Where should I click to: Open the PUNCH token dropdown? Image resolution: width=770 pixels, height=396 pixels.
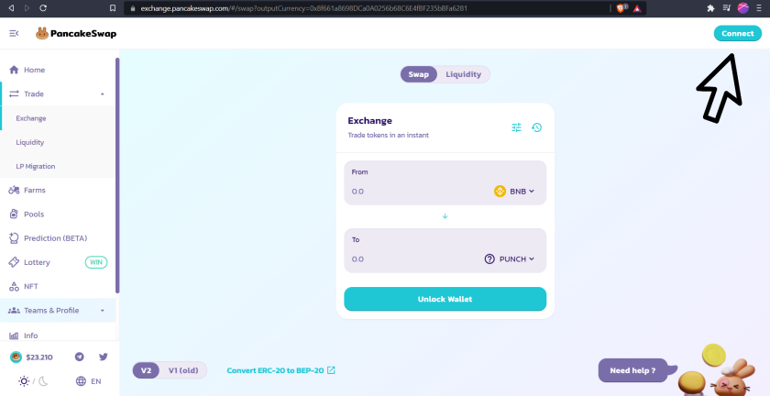(510, 259)
